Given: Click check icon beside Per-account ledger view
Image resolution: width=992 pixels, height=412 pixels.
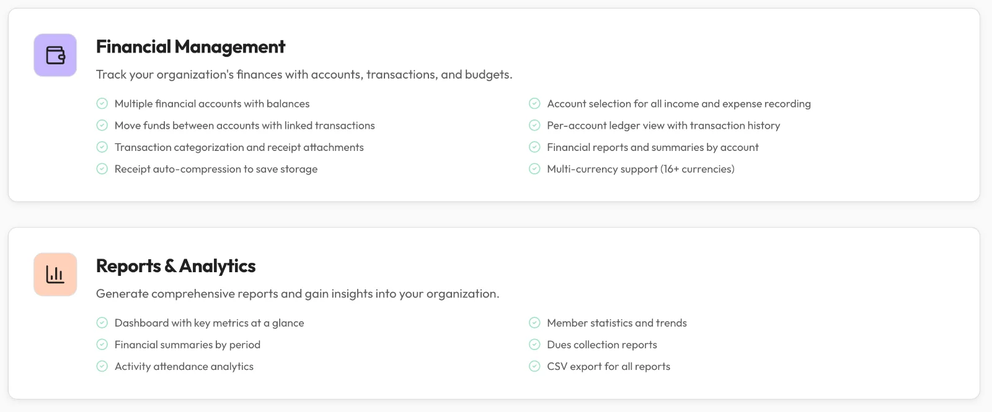Looking at the screenshot, I should (x=534, y=126).
